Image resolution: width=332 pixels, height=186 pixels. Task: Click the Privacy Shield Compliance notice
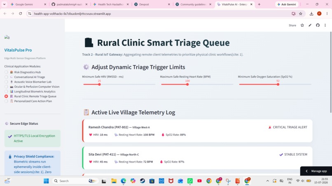coord(33,163)
